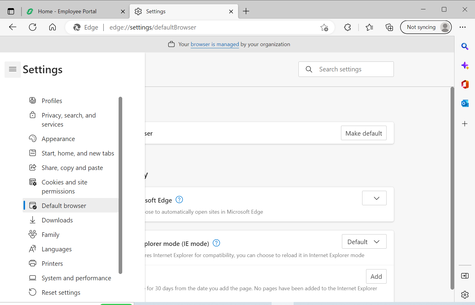Open the Extensions puzzle icon

click(x=348, y=27)
